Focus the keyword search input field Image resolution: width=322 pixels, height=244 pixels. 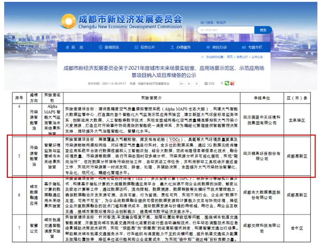[226, 30]
